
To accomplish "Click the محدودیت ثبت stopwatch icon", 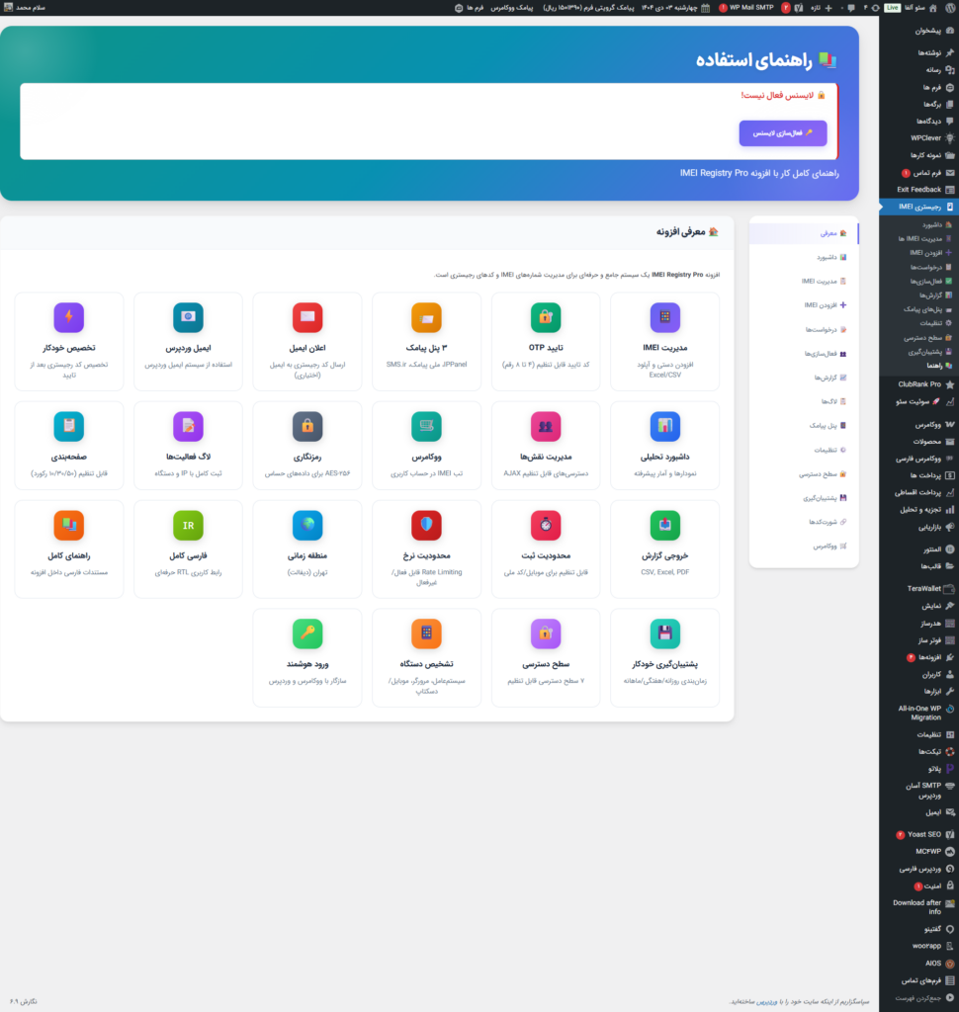I will 546,525.
